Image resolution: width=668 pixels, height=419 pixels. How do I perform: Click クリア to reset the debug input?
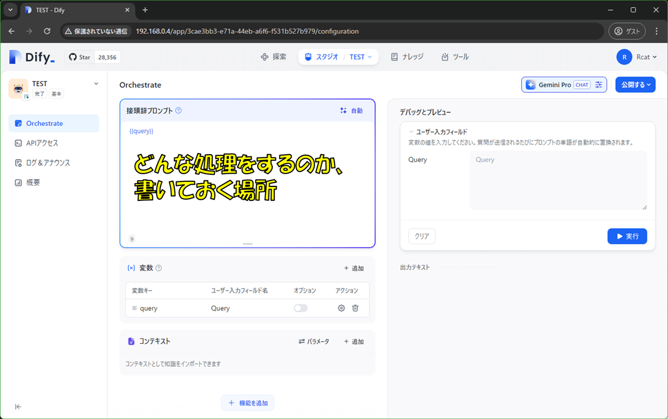[421, 236]
